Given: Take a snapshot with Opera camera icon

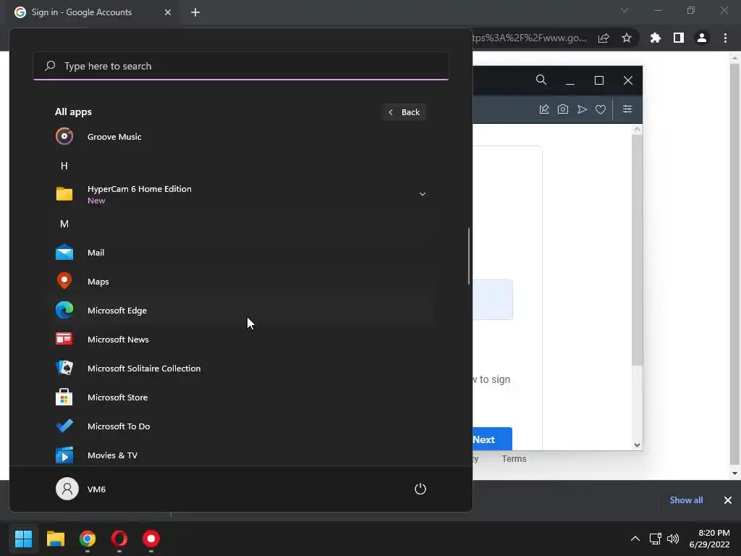Looking at the screenshot, I should (563, 109).
